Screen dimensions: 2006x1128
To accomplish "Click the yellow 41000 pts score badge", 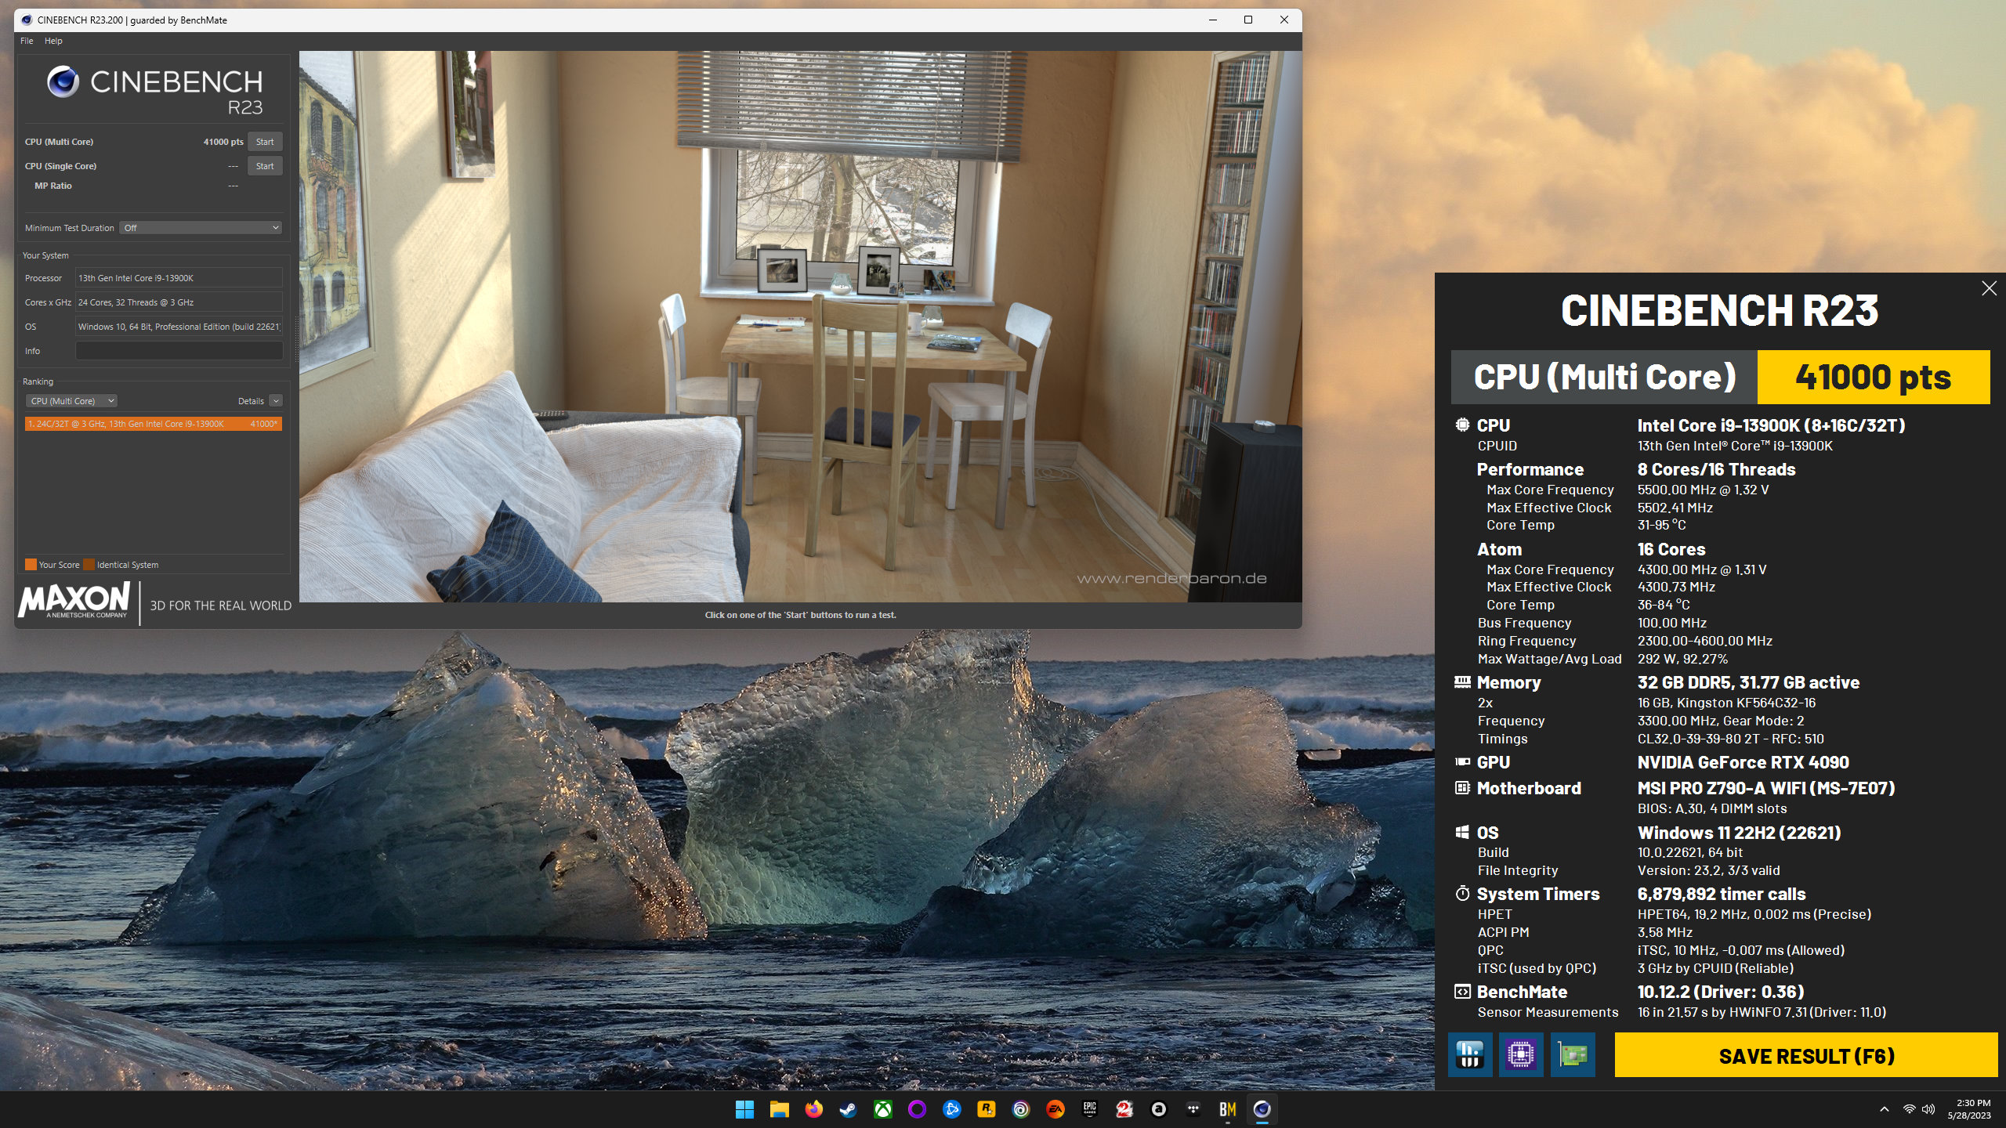I will (1874, 377).
